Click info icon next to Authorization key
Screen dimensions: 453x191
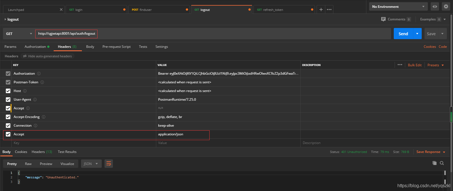coord(39,74)
